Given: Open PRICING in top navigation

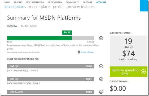Looking at the screenshot, I should 18,2.
